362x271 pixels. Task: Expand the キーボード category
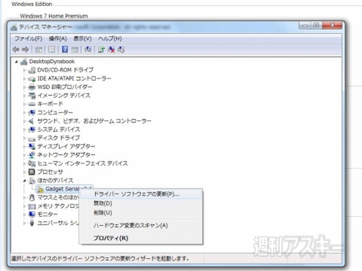pyautogui.click(x=25, y=104)
